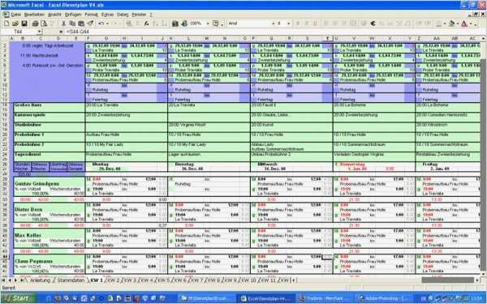Click the Dieter Dorn name cell
This screenshot has height=304, width=487.
pos(28,209)
